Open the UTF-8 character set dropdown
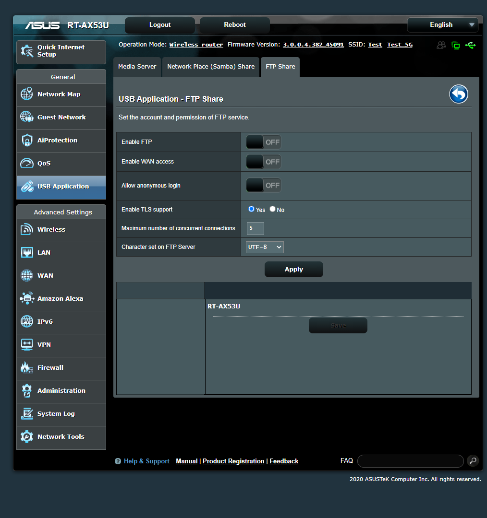Screen dimensions: 487x518 (265, 247)
